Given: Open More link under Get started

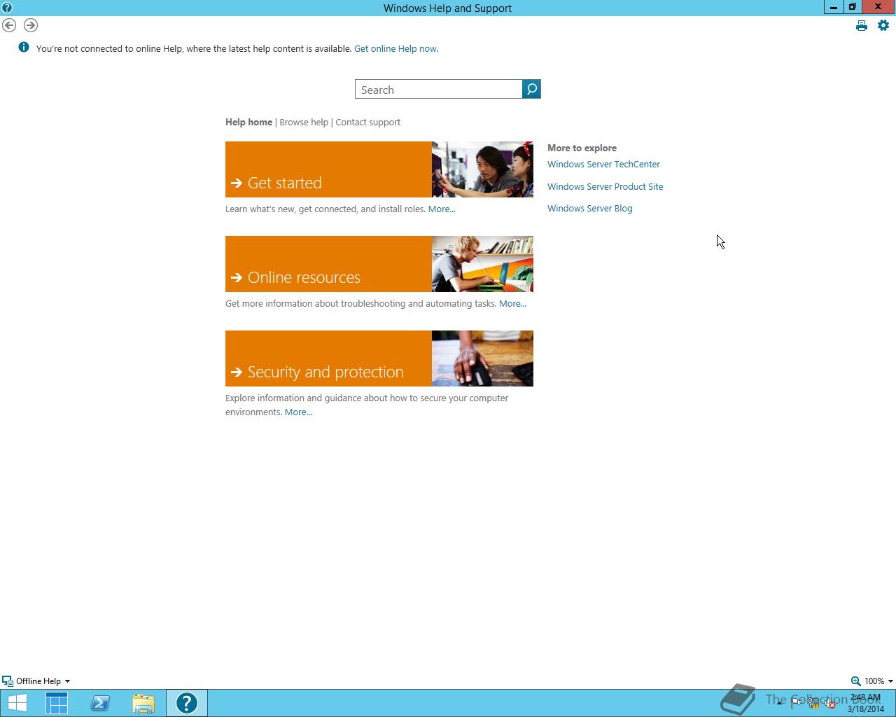Looking at the screenshot, I should [x=442, y=209].
